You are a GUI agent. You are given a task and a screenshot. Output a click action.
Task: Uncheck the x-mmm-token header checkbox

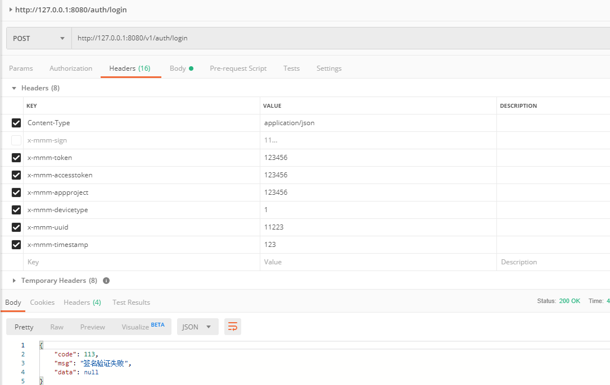16,158
